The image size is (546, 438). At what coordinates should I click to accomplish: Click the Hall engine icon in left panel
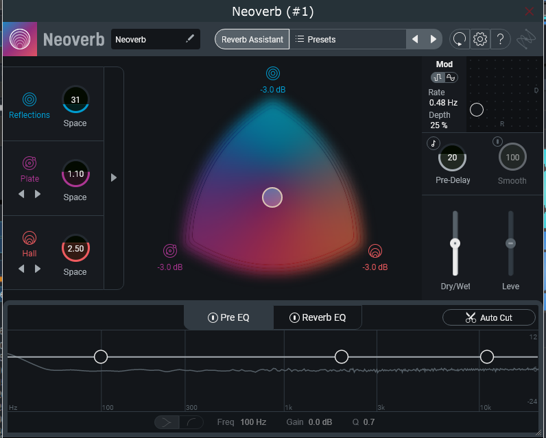(29, 238)
